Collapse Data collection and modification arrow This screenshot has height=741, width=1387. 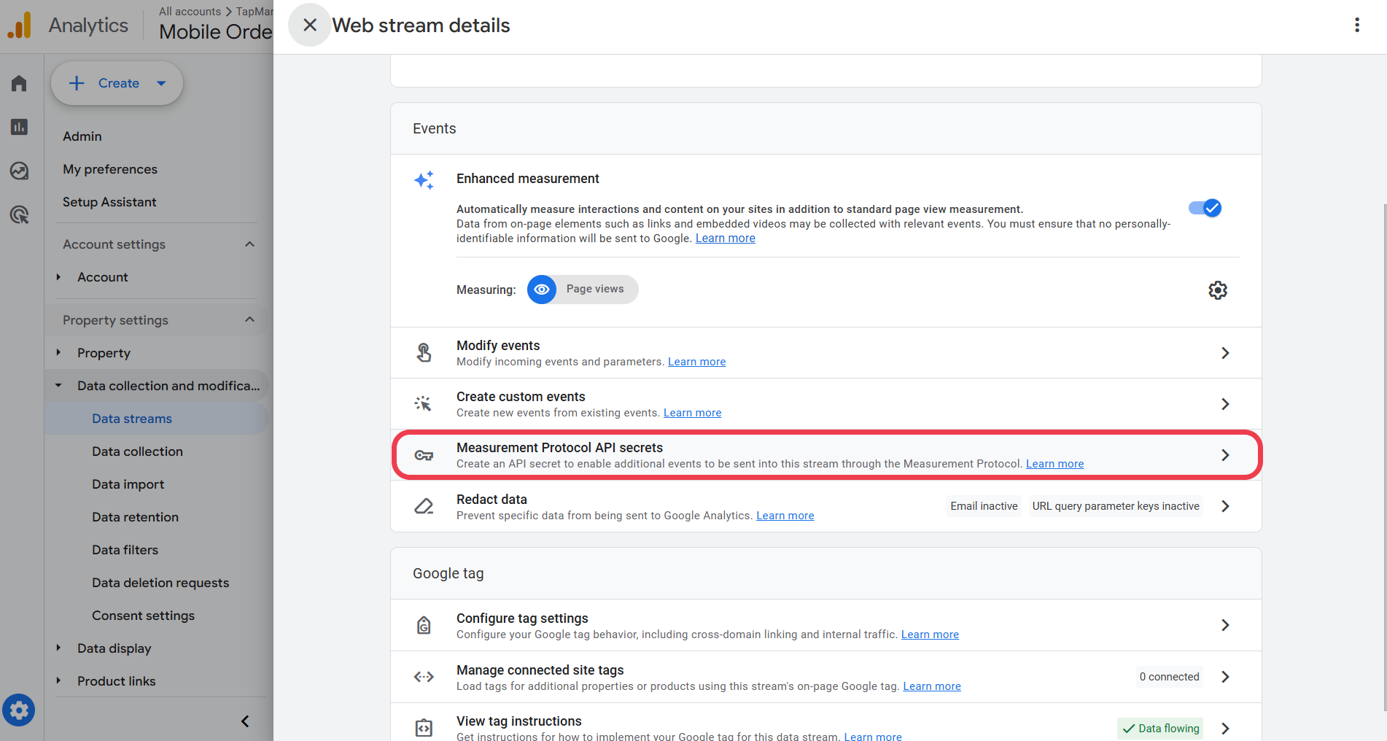59,385
